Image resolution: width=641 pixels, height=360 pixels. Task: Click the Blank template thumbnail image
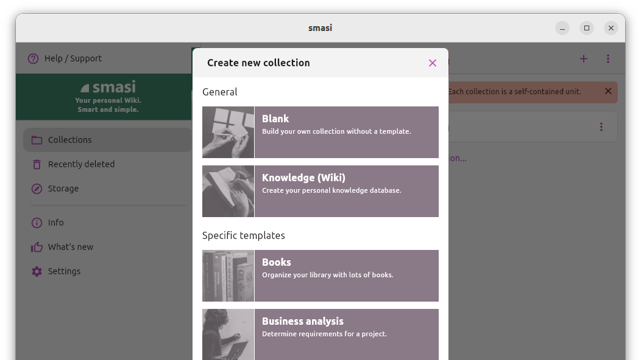click(228, 132)
